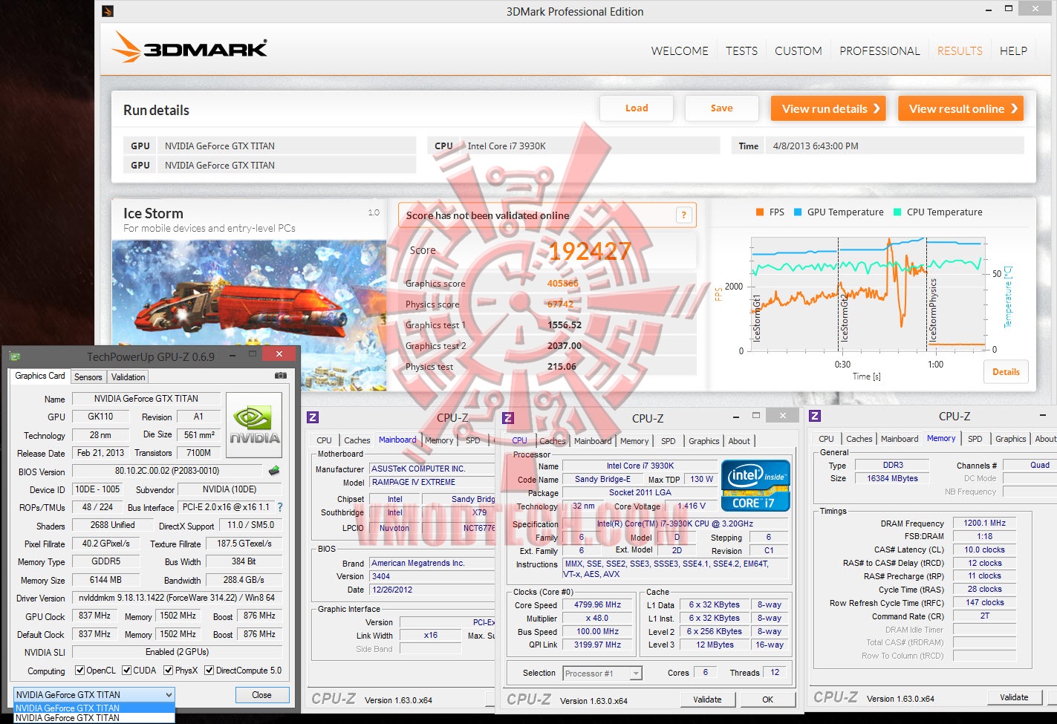Toggle the DirectCompute 5.0 checkbox

click(209, 671)
